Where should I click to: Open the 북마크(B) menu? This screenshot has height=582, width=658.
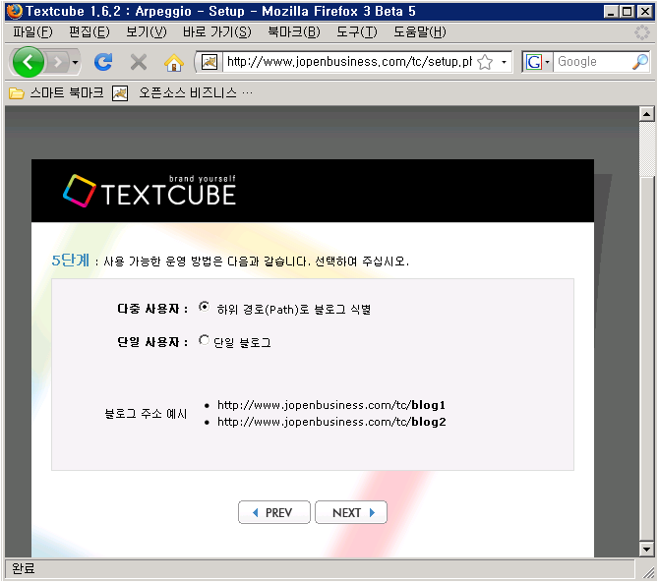coord(294,31)
